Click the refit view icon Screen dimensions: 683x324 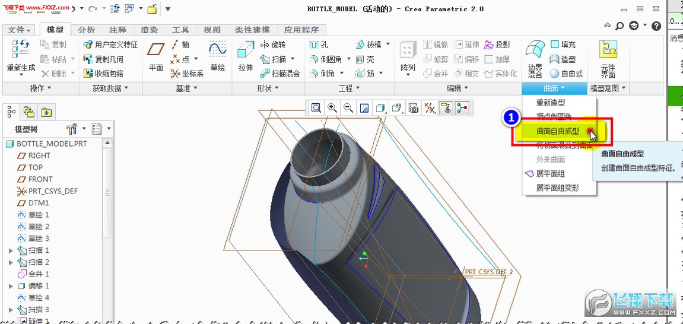[316, 108]
